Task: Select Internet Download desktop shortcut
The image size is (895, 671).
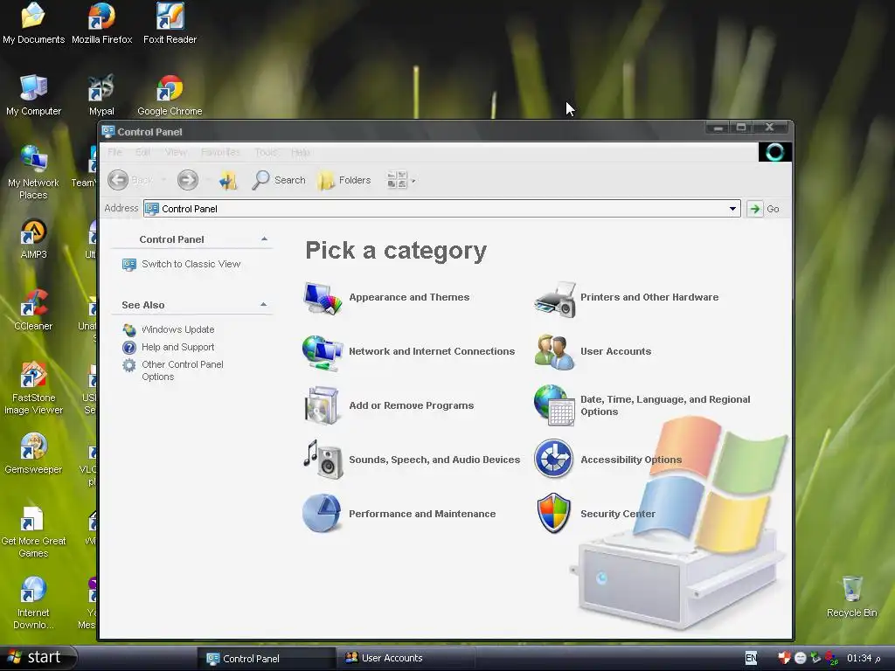Action: click(x=33, y=603)
